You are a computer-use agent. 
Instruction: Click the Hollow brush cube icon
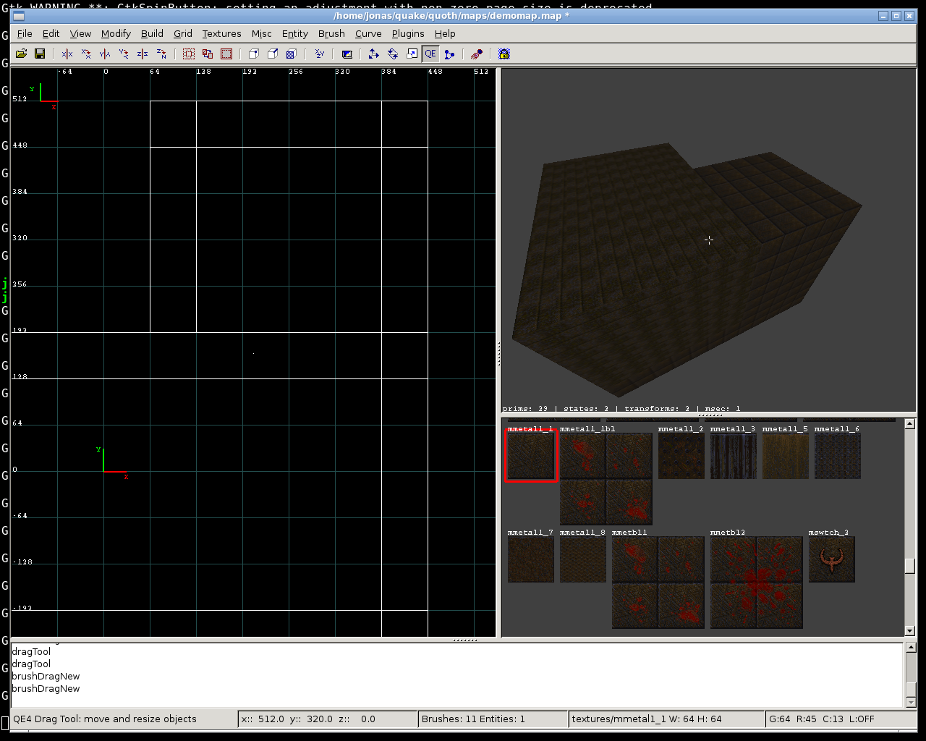click(x=292, y=54)
